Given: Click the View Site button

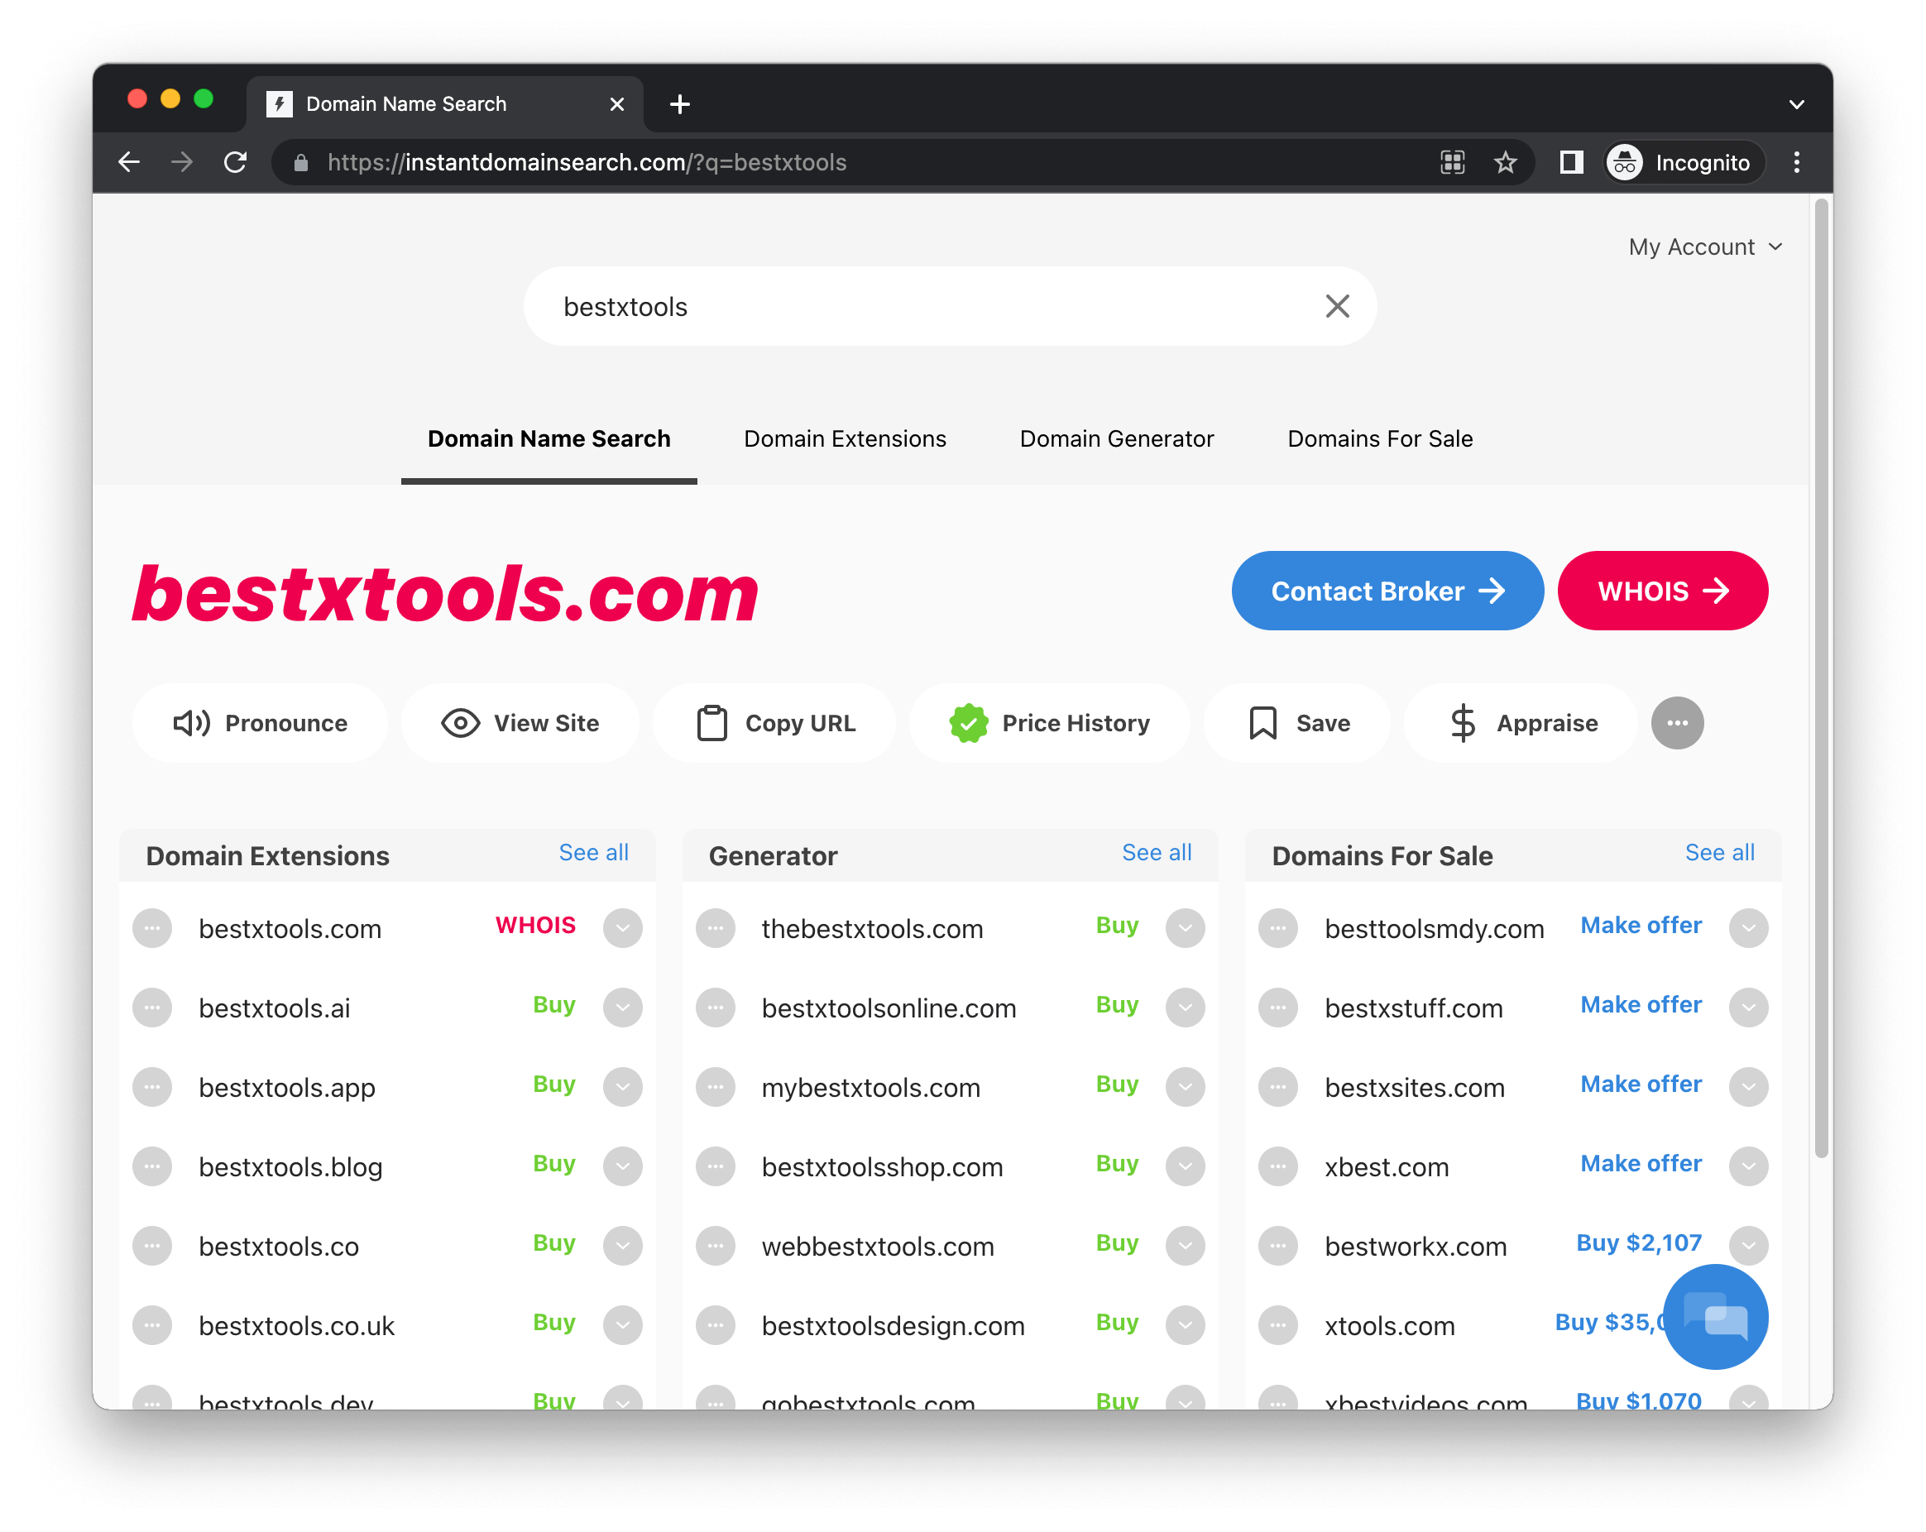Looking at the screenshot, I should [x=520, y=723].
